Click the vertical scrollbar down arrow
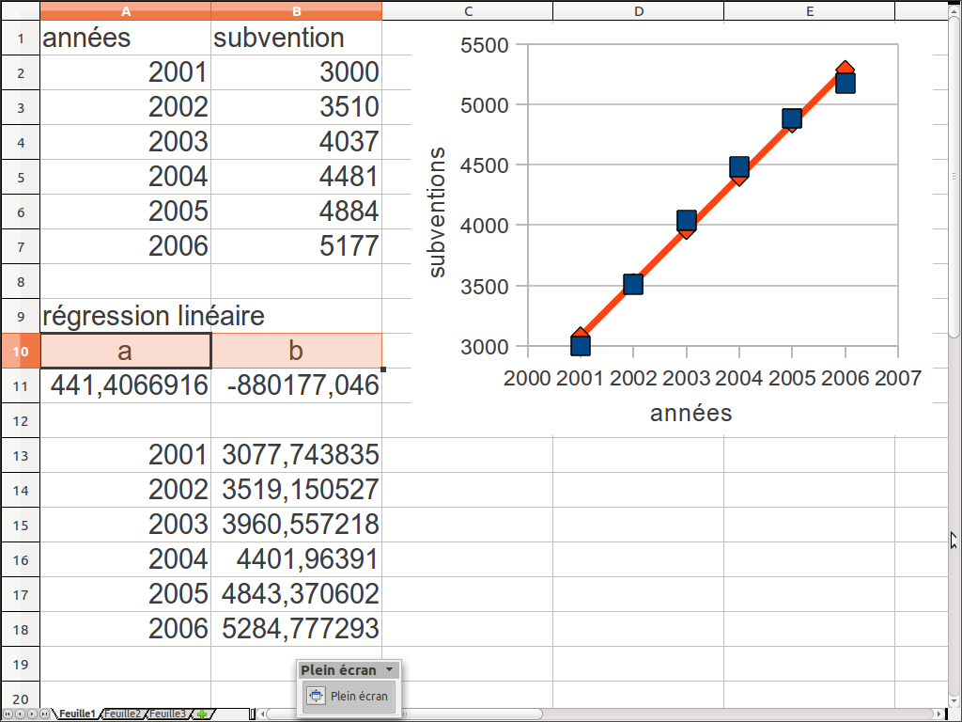This screenshot has height=722, width=962. click(954, 698)
